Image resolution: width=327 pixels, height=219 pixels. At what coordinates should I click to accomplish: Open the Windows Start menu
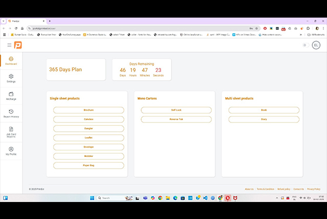92,198
